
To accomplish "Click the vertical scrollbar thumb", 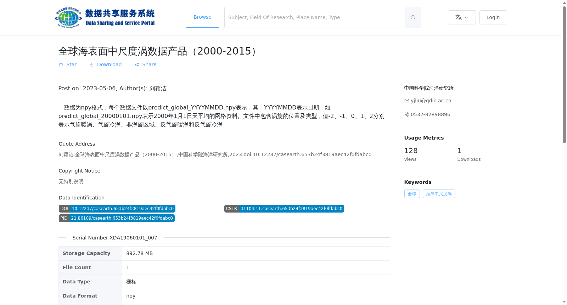I will click(x=564, y=74).
